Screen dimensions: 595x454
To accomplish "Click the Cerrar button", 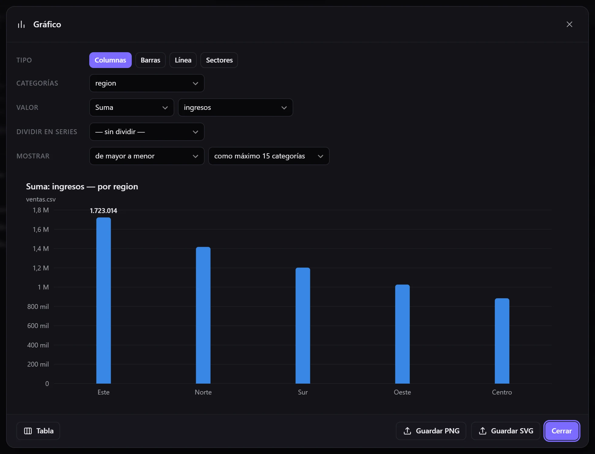I will click(562, 431).
